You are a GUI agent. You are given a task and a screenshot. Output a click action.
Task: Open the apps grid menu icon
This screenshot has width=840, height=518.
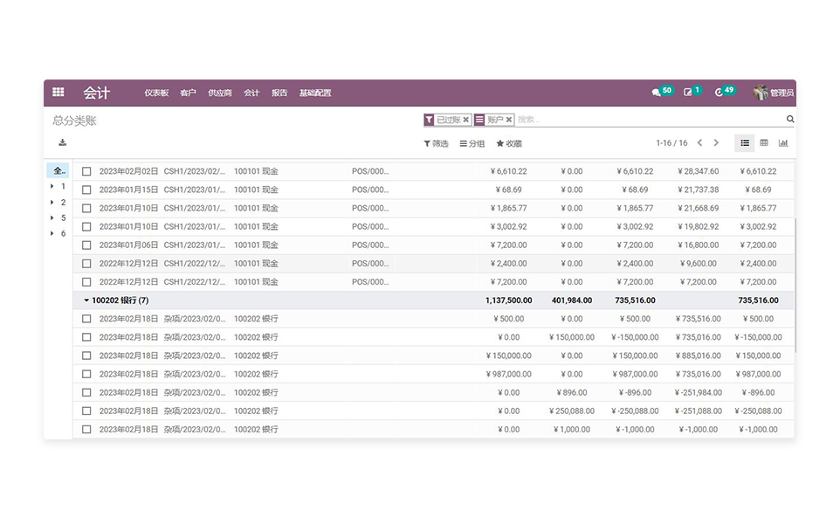pyautogui.click(x=59, y=93)
